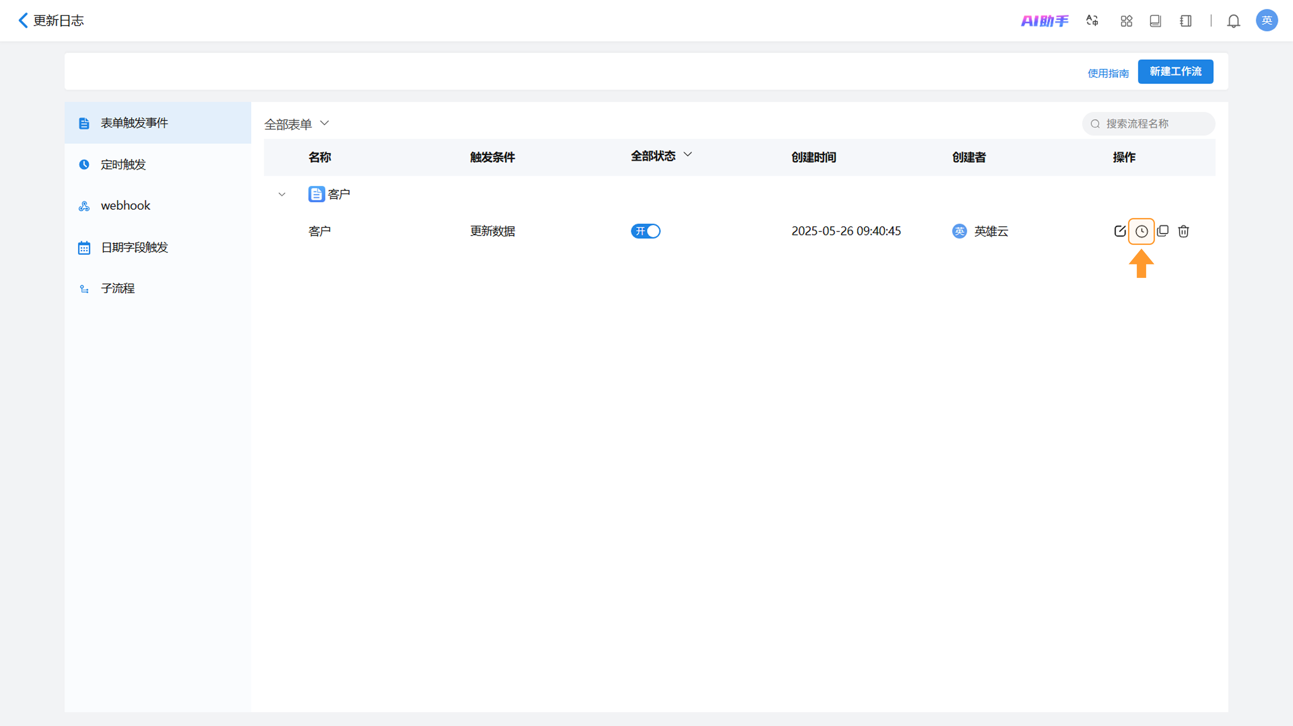The width and height of the screenshot is (1293, 726).
Task: Click the 更新日志 page title
Action: (58, 21)
